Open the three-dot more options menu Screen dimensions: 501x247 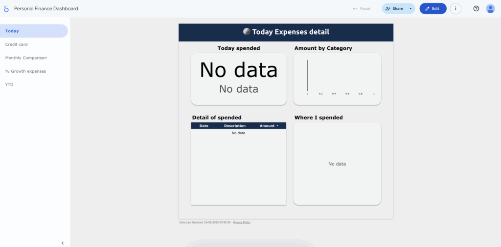(455, 9)
